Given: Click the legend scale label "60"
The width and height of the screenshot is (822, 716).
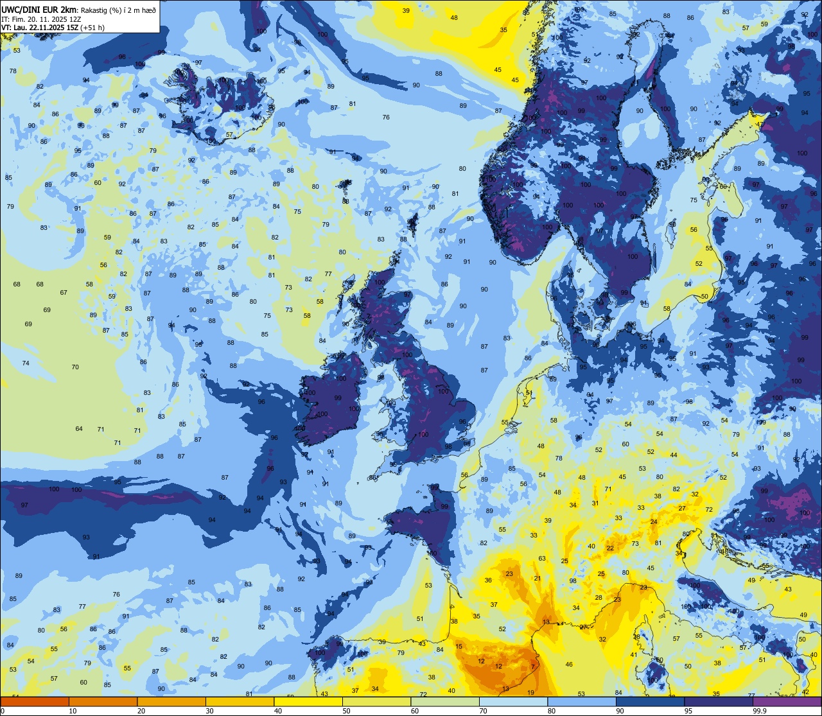Looking at the screenshot, I should (415, 711).
